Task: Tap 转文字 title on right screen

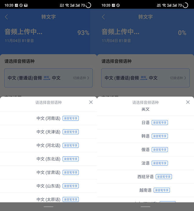Action: pos(145,17)
